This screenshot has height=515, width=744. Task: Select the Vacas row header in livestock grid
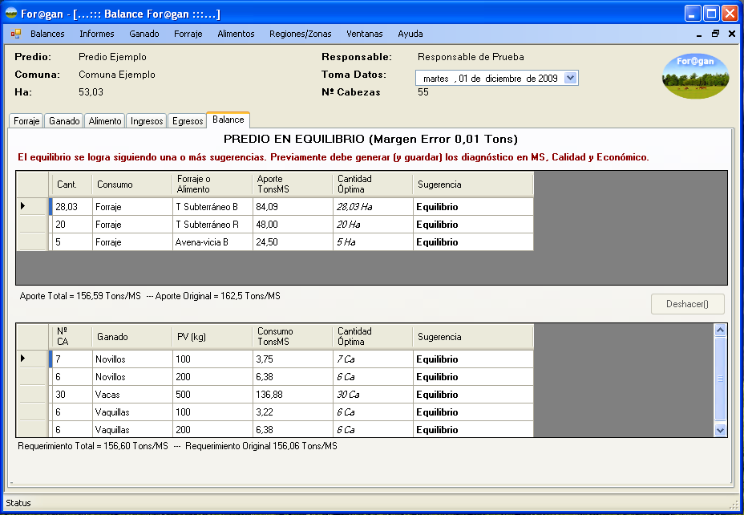[x=33, y=395]
